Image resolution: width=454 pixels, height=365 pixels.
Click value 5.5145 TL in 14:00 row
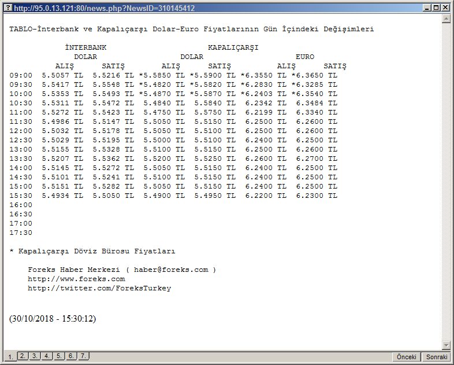pos(62,168)
